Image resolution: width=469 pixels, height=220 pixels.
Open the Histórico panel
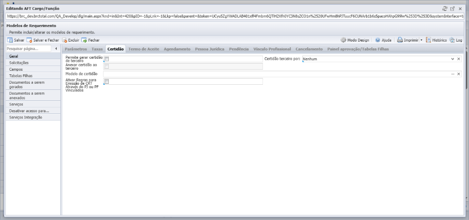[x=436, y=40]
